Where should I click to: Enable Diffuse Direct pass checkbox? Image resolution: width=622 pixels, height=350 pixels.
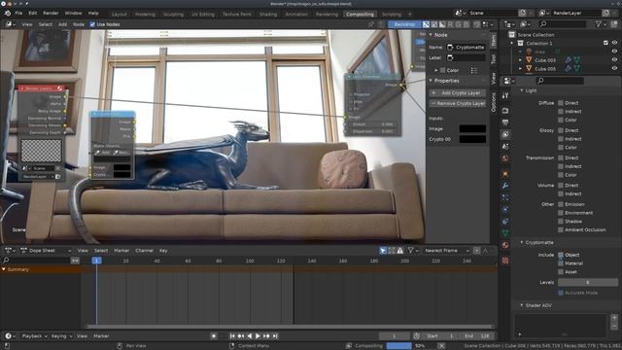point(561,103)
